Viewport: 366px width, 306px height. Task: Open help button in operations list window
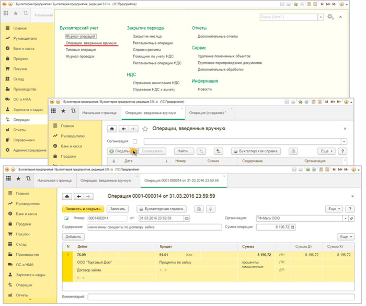pos(342,151)
